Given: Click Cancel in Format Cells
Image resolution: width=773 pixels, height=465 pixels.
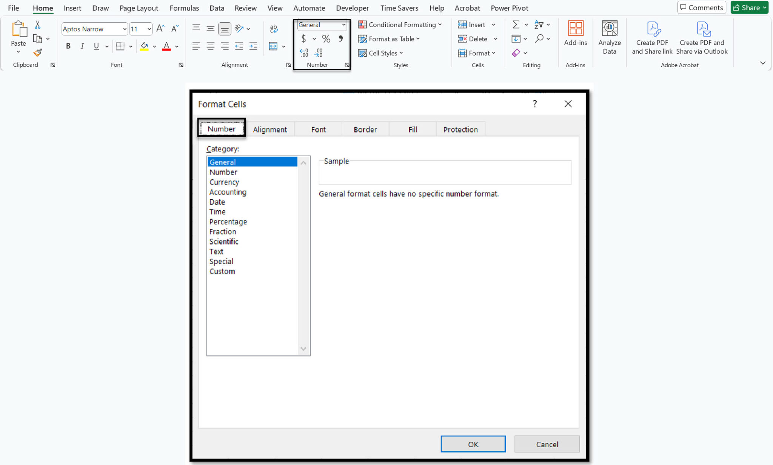Looking at the screenshot, I should click(547, 444).
